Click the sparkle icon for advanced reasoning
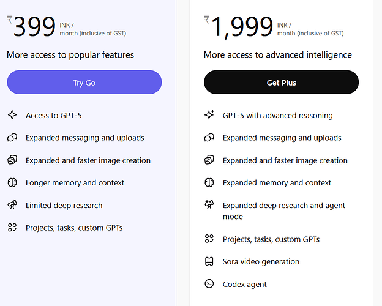Viewport: 382px width, 306px height. (209, 115)
